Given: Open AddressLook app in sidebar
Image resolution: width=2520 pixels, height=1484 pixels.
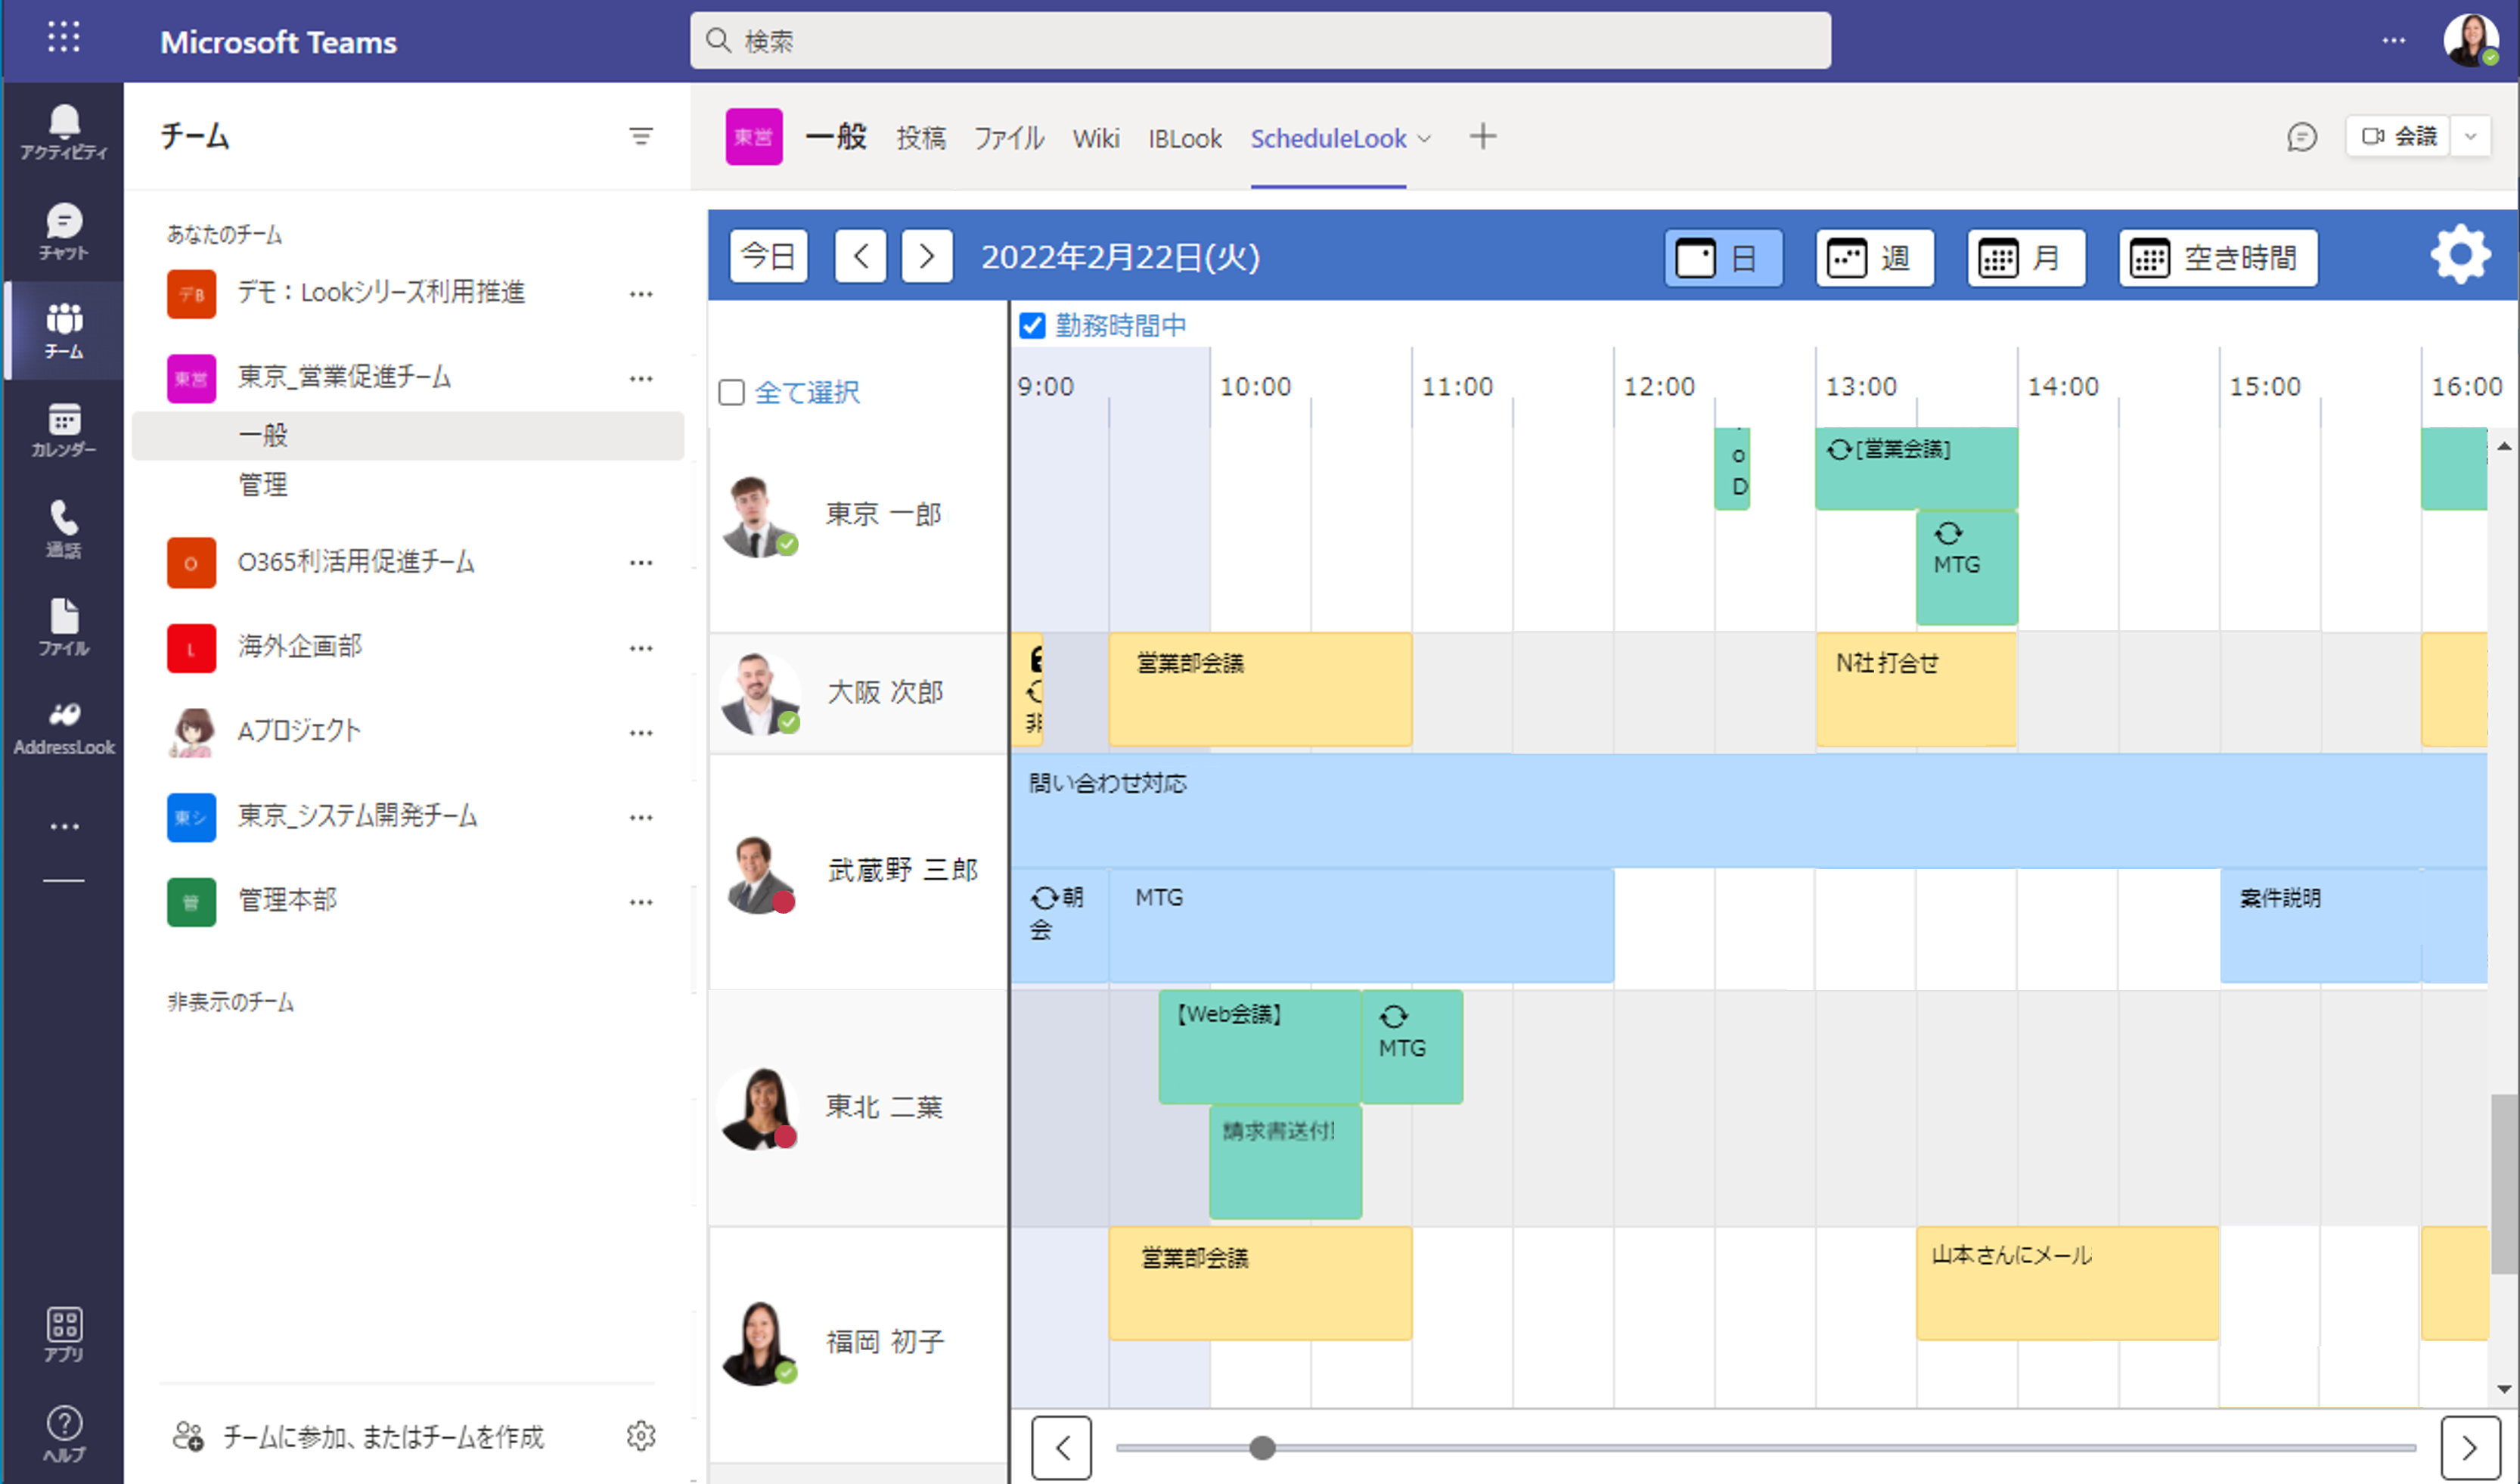Looking at the screenshot, I should point(63,727).
